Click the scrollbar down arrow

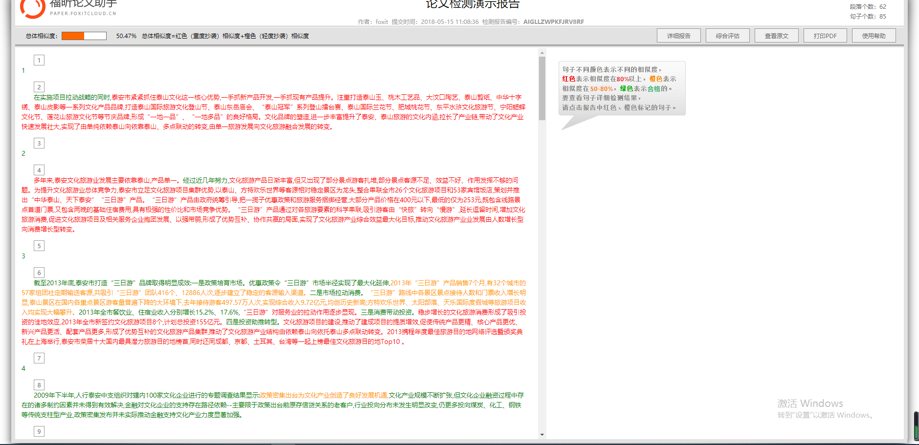(x=542, y=434)
